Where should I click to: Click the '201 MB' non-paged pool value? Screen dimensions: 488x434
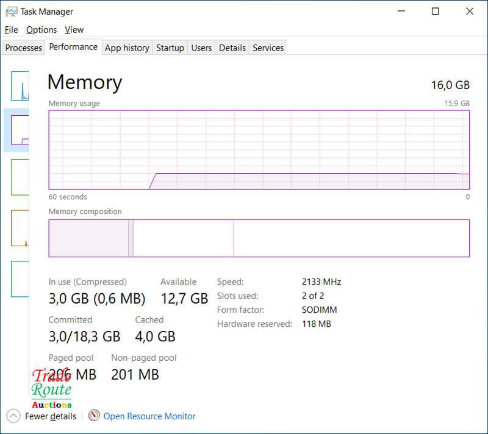(x=135, y=375)
